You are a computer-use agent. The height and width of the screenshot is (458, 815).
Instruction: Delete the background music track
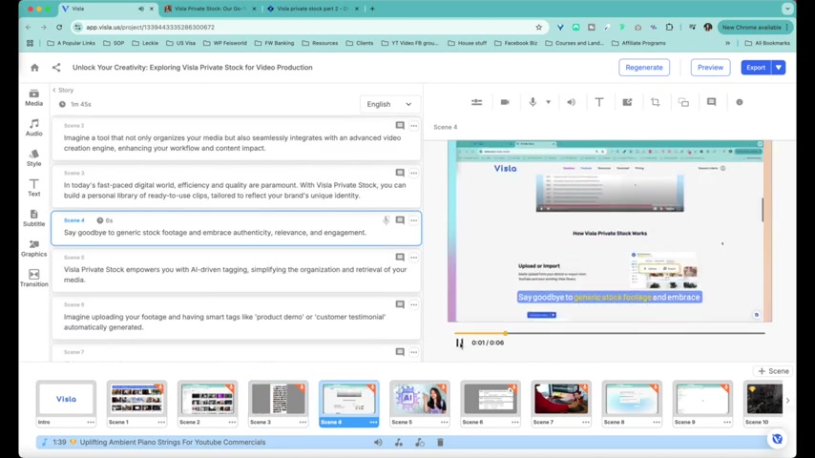point(440,443)
